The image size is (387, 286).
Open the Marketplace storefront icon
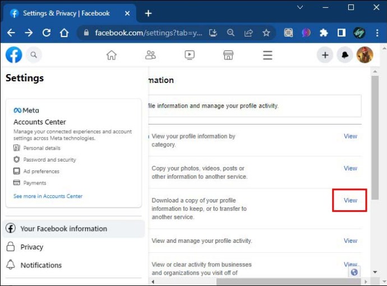point(228,54)
